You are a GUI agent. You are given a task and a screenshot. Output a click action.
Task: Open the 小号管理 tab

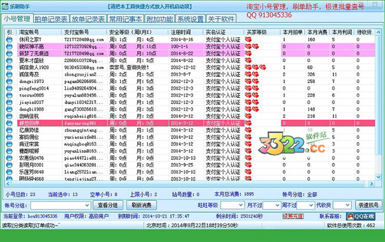17,19
